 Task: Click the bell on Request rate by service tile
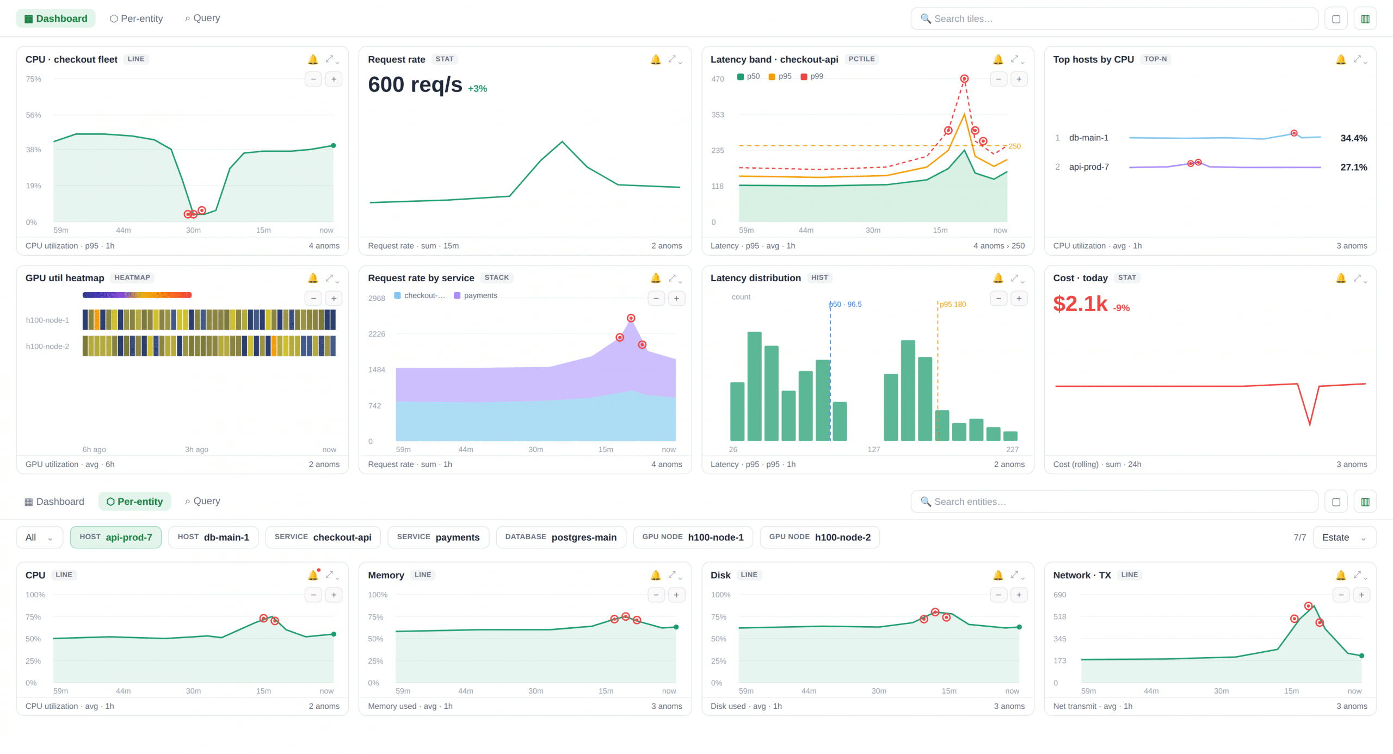656,278
